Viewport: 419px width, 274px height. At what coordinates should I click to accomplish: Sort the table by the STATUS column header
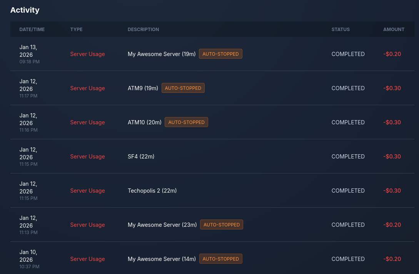[341, 29]
